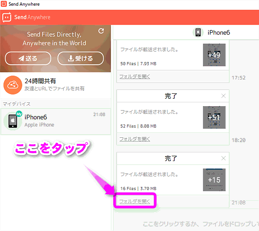Open the +49 files thumbnail
This screenshot has height=231, width=259.
point(214,55)
